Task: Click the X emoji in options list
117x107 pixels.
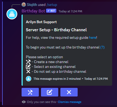Action: click(x=28, y=71)
